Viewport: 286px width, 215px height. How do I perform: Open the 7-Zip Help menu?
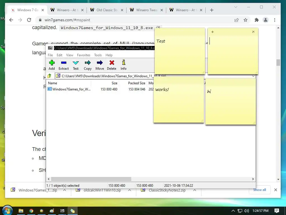click(109, 55)
